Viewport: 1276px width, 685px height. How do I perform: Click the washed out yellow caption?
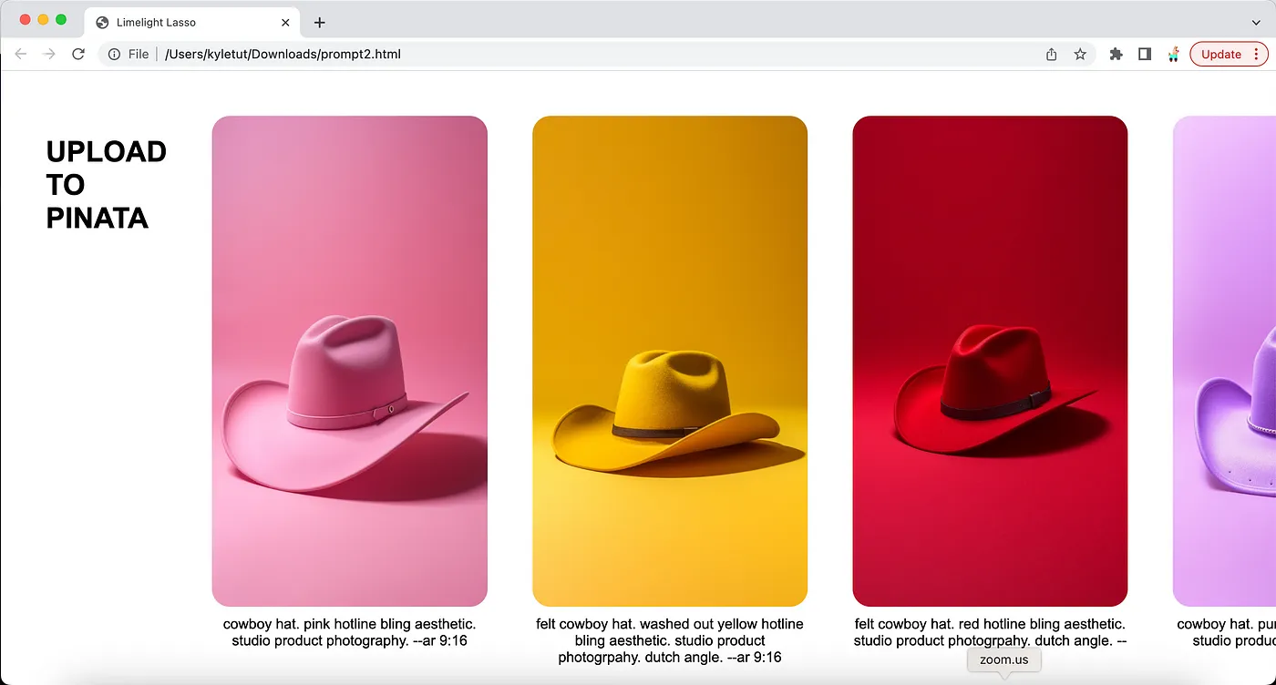click(670, 640)
